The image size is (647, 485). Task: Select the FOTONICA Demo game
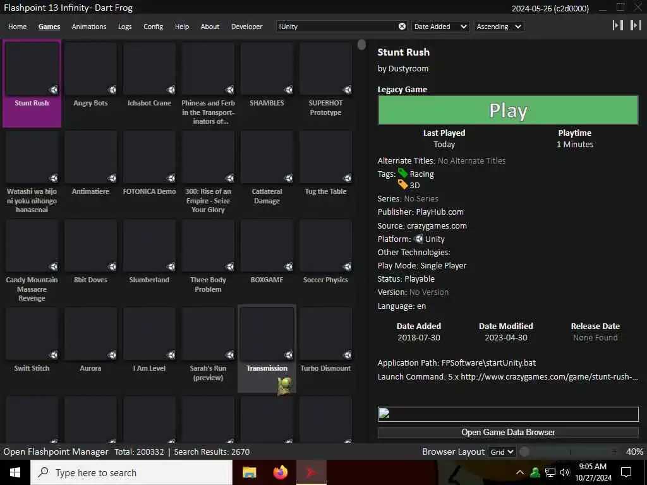tap(149, 172)
